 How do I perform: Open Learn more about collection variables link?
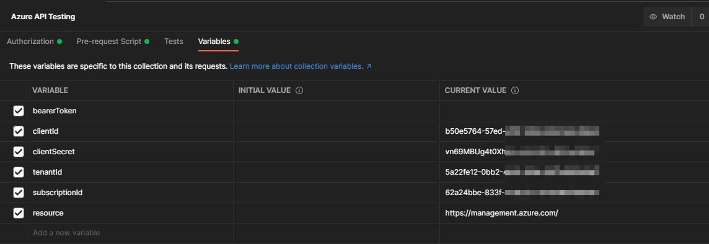click(x=301, y=66)
